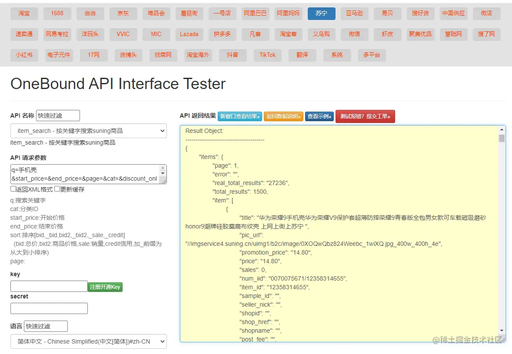Click the "promotion_price": "14.80" line

click(276, 252)
